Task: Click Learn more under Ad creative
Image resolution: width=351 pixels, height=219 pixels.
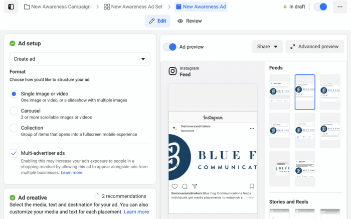Action: (x=136, y=212)
